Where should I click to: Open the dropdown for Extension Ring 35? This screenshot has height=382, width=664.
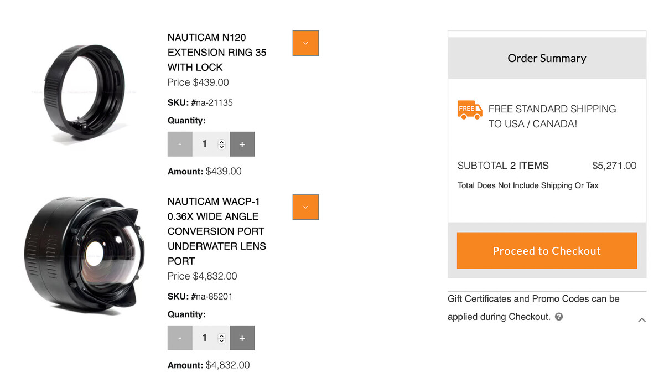305,43
